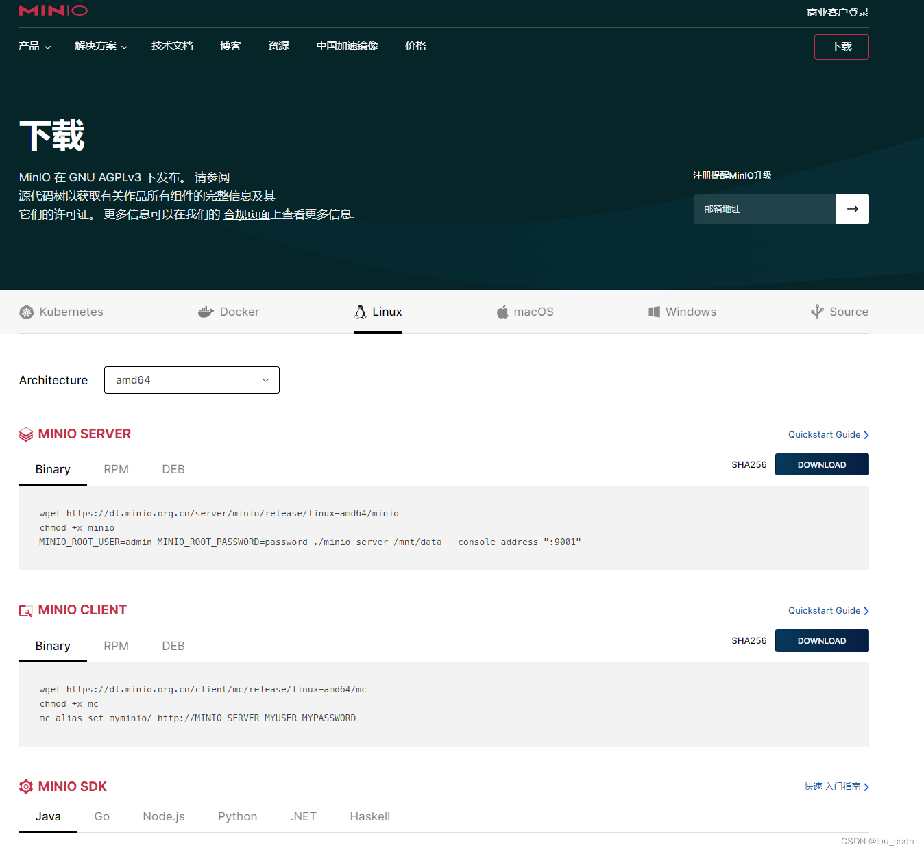The width and height of the screenshot is (924, 852).
Task: Switch to the Docker platform tab
Action: click(228, 312)
